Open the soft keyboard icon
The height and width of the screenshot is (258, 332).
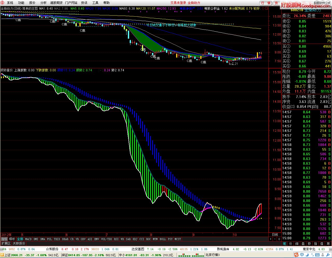[x=317, y=255]
